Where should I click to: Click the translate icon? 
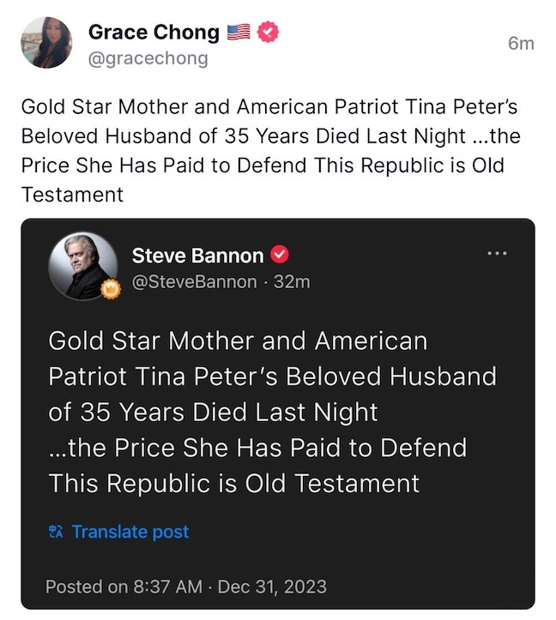pyautogui.click(x=57, y=532)
